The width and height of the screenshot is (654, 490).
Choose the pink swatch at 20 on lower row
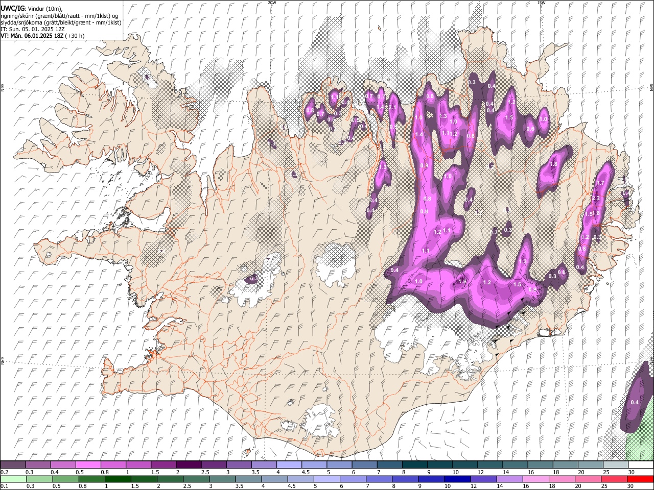pos(588,479)
